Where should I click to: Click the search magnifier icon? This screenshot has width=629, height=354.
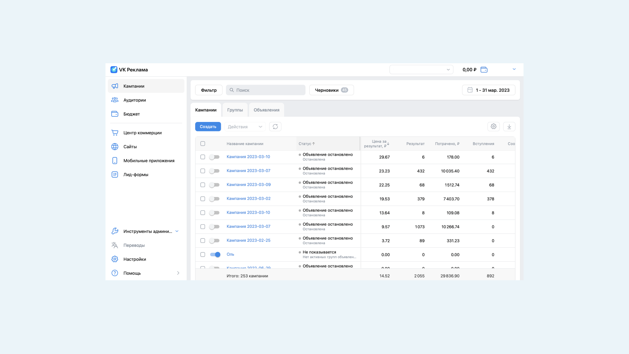[x=232, y=90]
